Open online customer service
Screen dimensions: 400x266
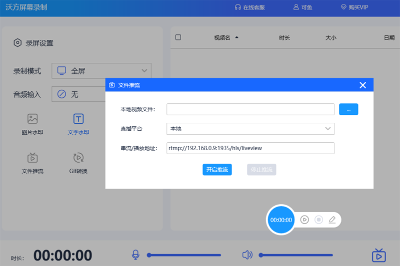pos(249,7)
